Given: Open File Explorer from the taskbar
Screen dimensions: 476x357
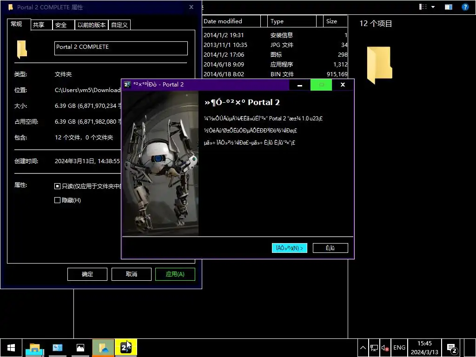Looking at the screenshot, I should (35, 348).
